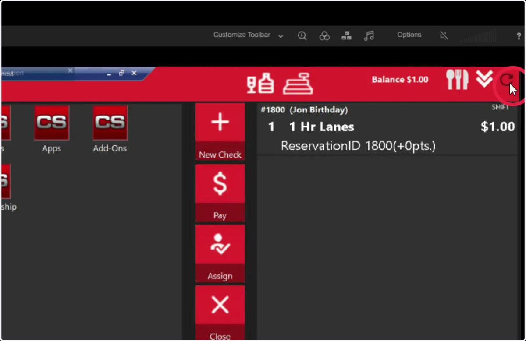Click the Assign button
The height and width of the screenshot is (341, 526).
(x=220, y=253)
